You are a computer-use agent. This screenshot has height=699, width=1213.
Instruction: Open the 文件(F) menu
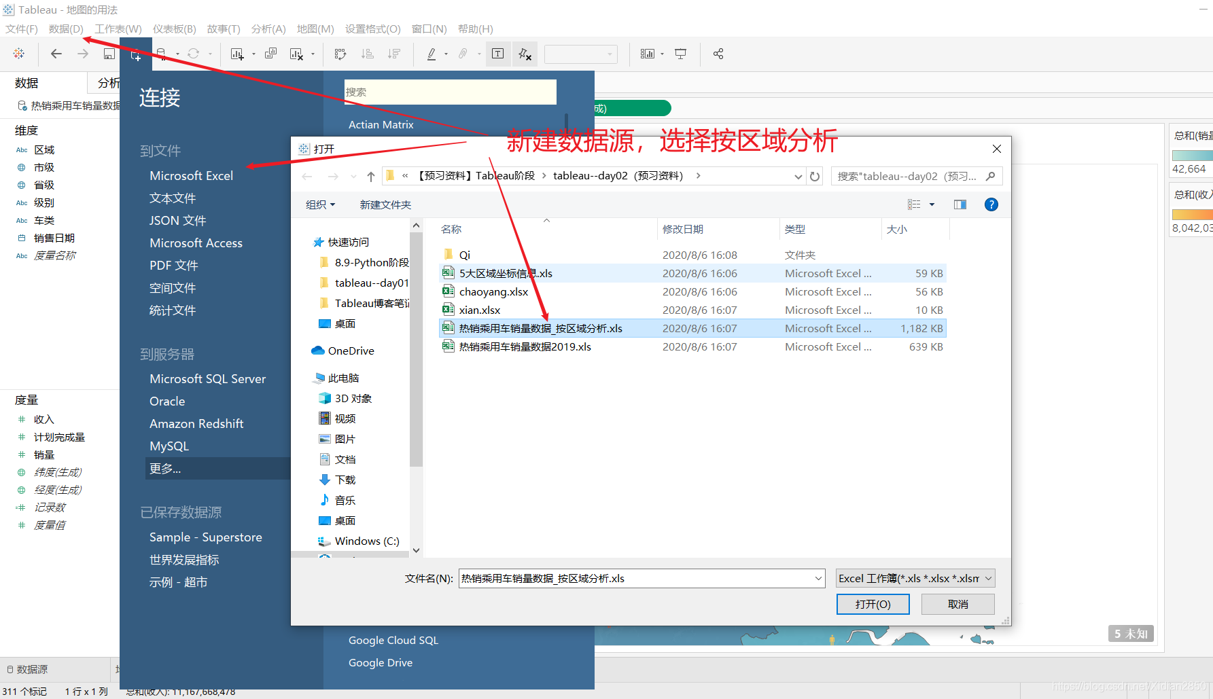[22, 29]
